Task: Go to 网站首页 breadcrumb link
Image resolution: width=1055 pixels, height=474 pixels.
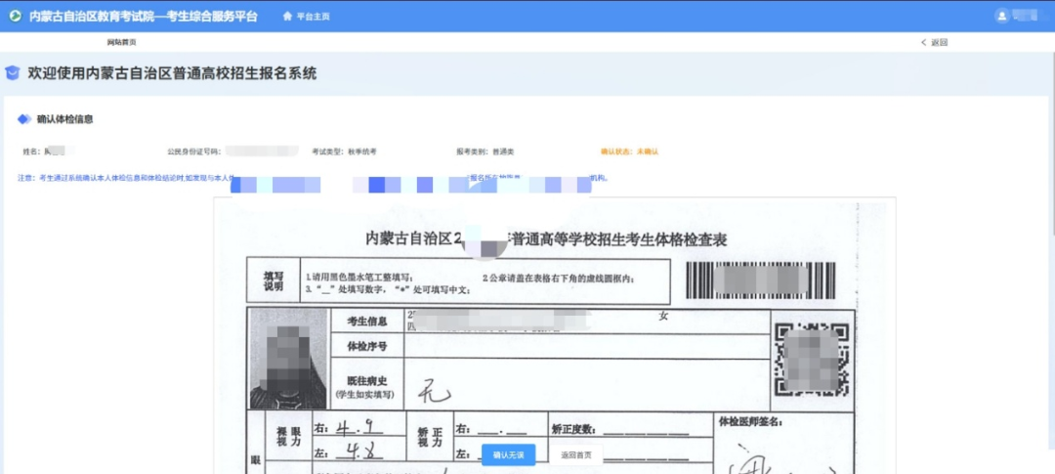Action: coord(122,42)
